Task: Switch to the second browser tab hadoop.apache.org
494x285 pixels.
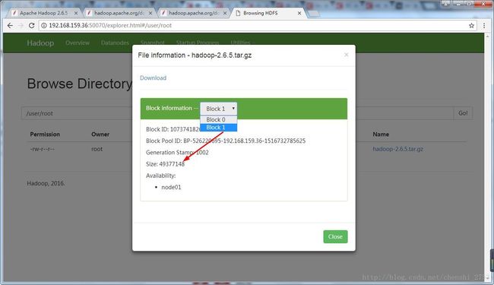Action: (x=119, y=13)
